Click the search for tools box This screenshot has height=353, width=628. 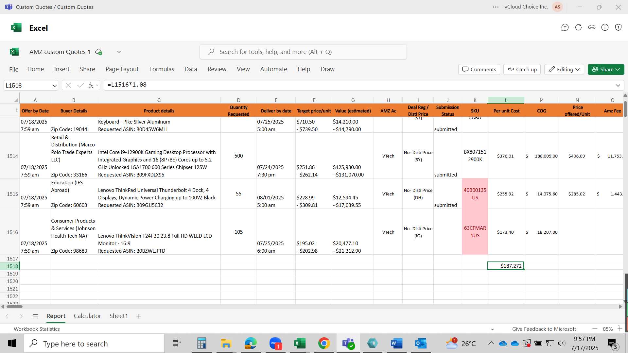click(x=303, y=52)
